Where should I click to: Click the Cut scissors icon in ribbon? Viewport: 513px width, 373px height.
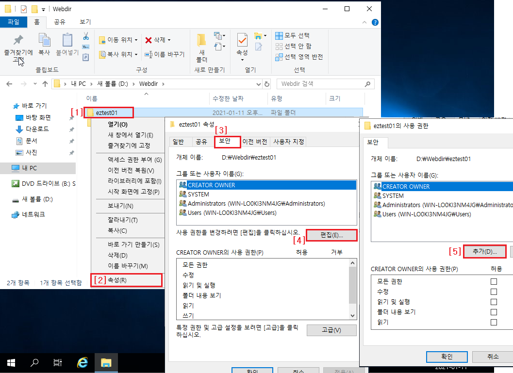(86, 36)
